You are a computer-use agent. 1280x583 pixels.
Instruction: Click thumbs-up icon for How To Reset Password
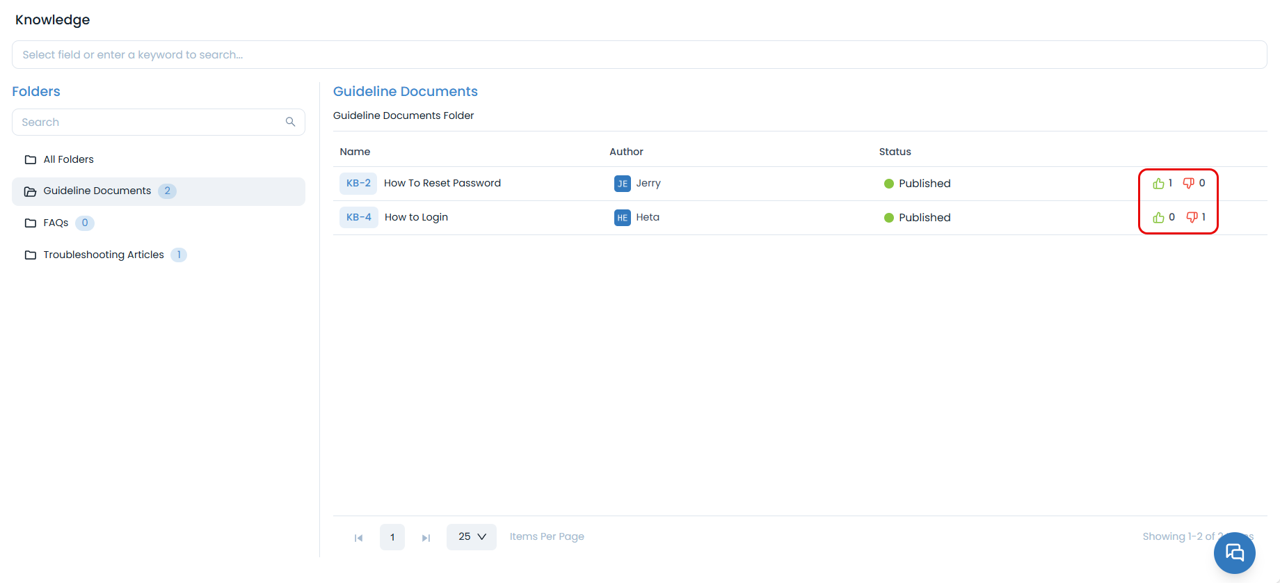pyautogui.click(x=1158, y=184)
